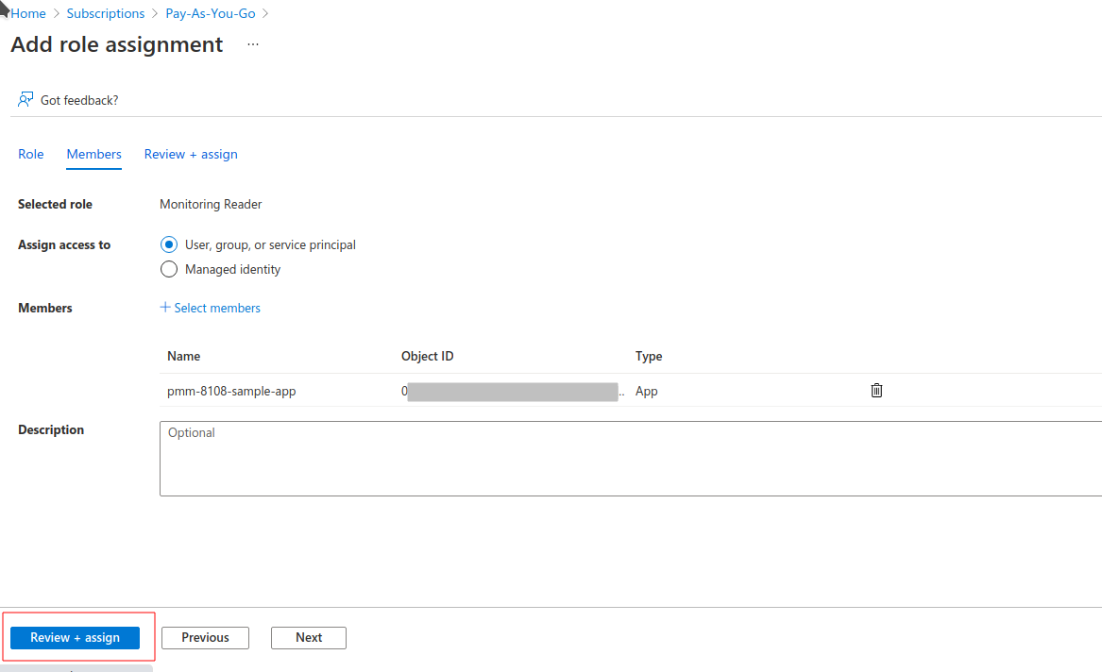Click the Got feedback icon
The width and height of the screenshot is (1102, 672).
(x=26, y=100)
